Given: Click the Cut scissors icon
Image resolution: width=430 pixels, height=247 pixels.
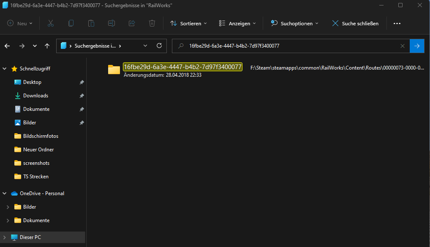Looking at the screenshot, I should (51, 23).
